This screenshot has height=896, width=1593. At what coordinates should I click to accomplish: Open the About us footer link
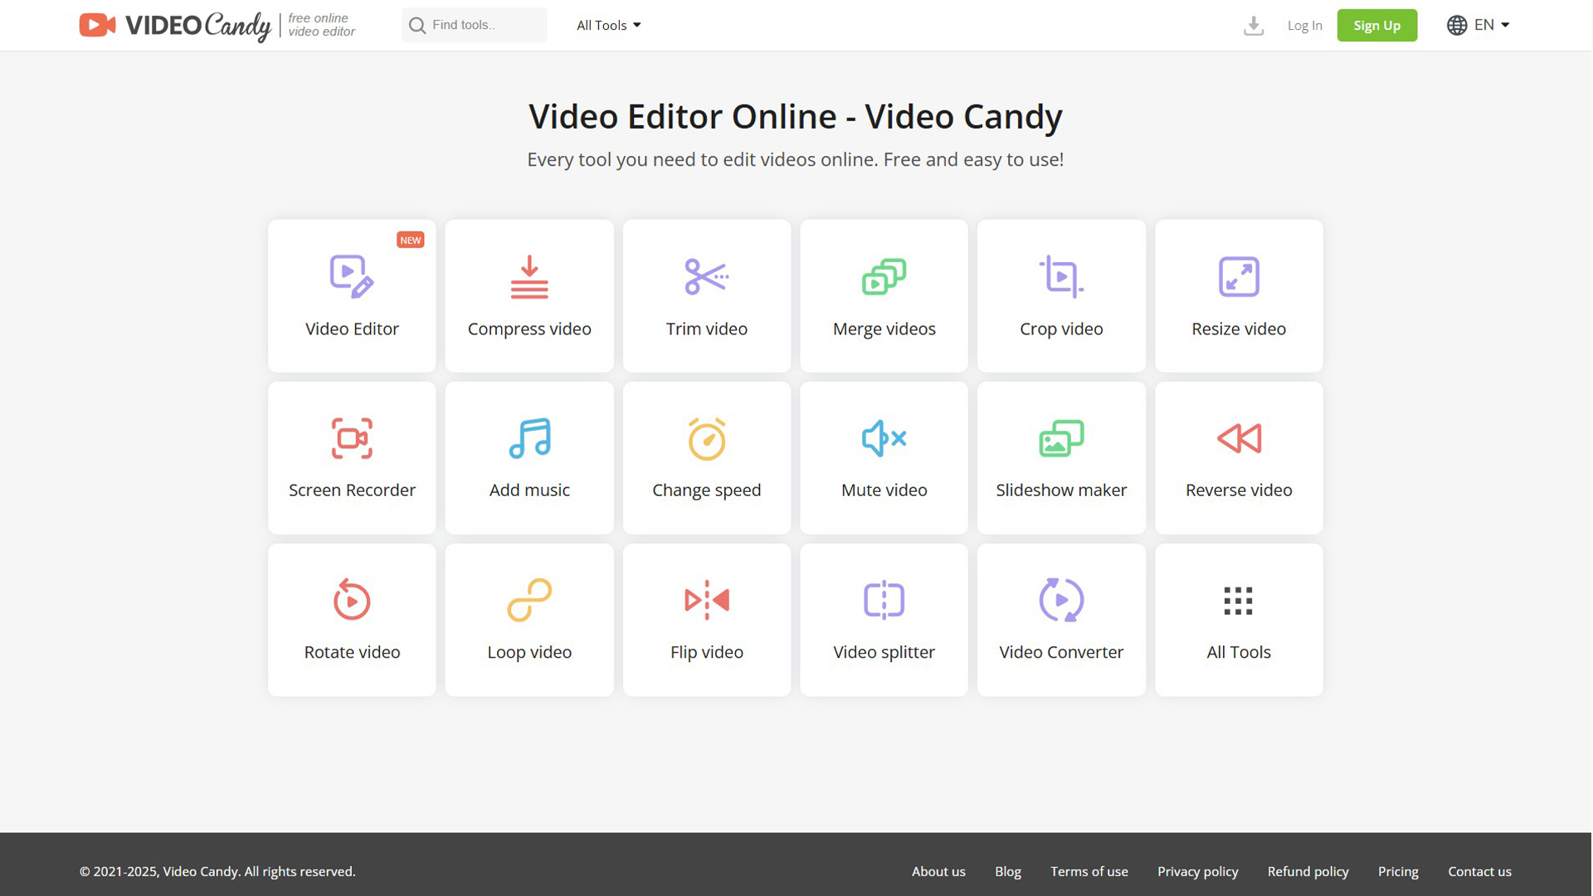[938, 871]
